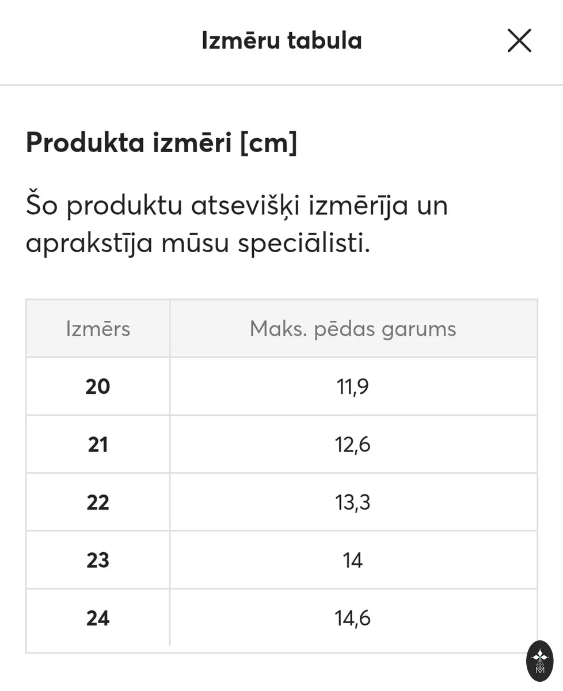Click the word Produkta in heading
Screen dimensions: 563x691
(x=85, y=143)
